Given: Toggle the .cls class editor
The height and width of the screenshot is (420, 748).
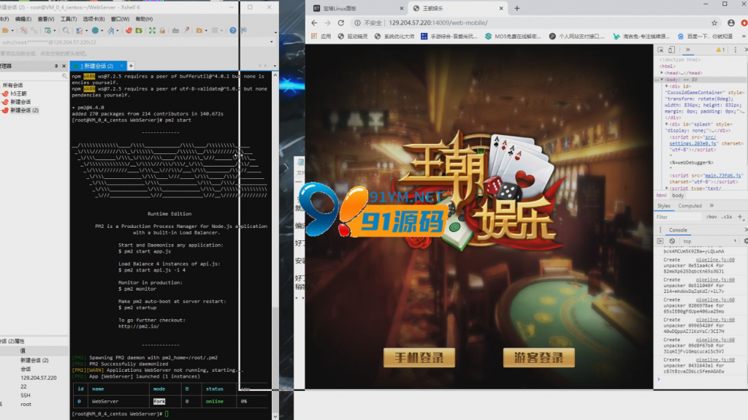Looking at the screenshot, I should pyautogui.click(x=727, y=217).
